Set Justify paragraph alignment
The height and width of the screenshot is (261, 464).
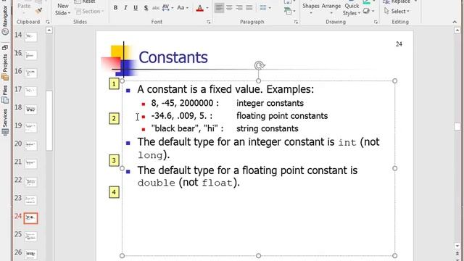[x=249, y=8]
